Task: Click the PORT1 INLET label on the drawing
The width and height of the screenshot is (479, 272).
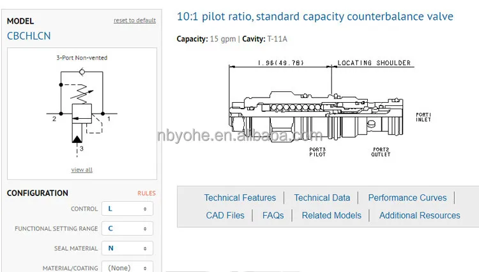Action: click(x=423, y=116)
